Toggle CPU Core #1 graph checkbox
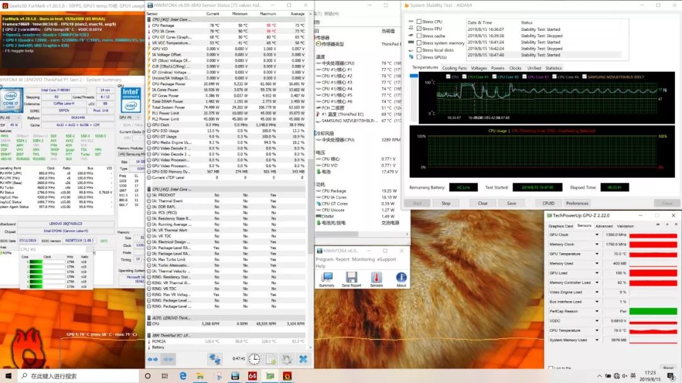The width and height of the screenshot is (682, 383). (x=464, y=77)
